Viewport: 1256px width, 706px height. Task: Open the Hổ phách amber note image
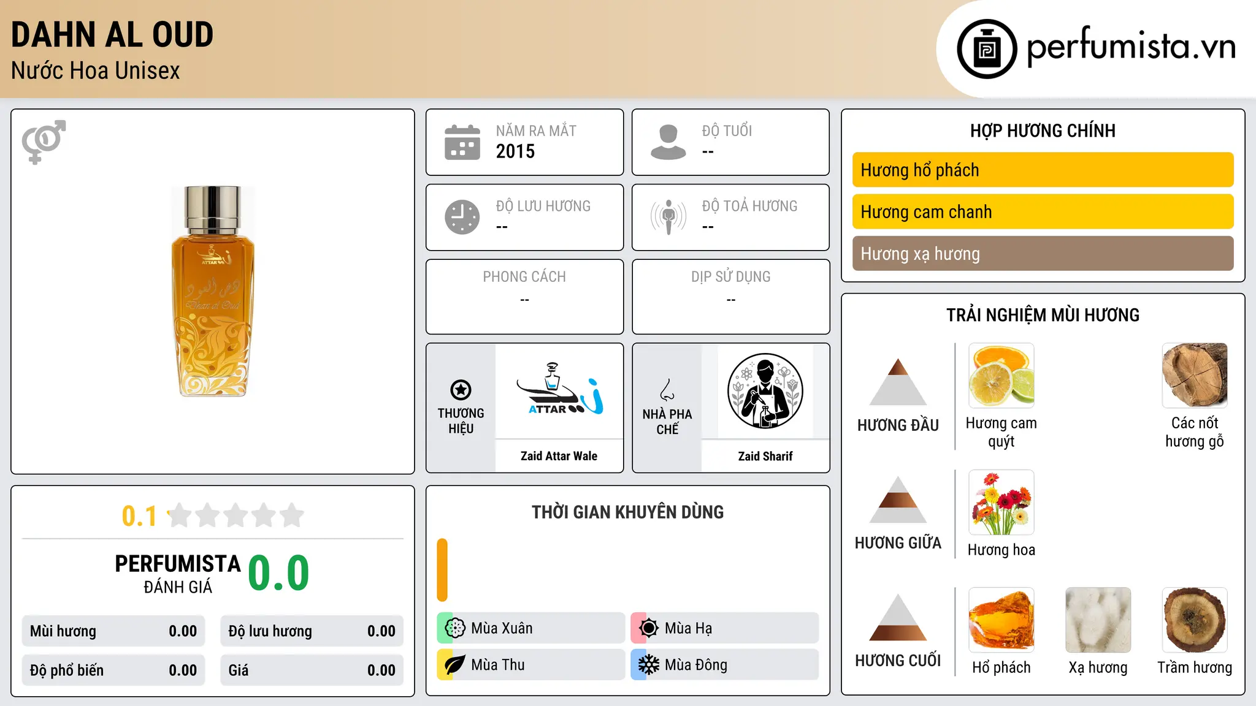pos(1001,620)
